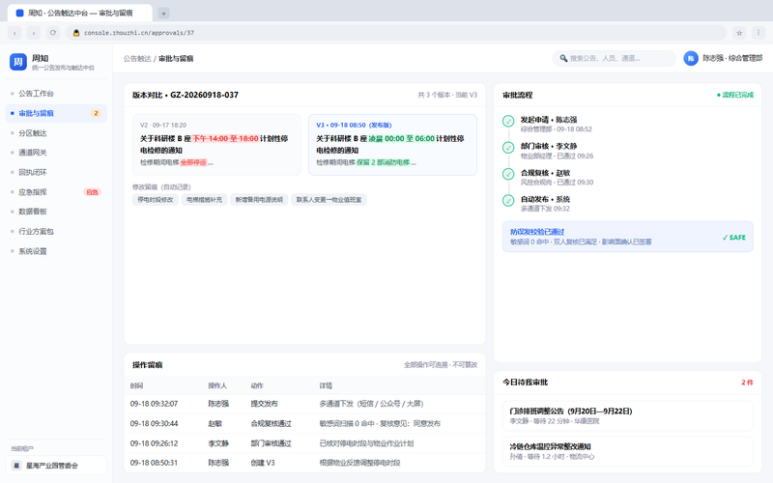
Task: Open tenant switcher 星海产业园管委会
Action: click(x=56, y=466)
